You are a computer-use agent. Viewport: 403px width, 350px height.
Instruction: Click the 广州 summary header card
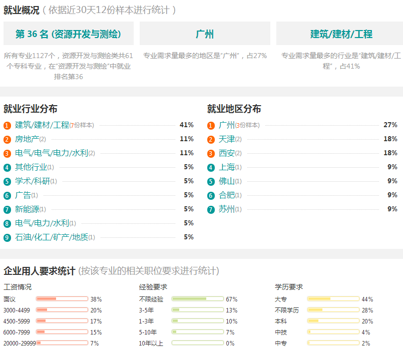click(x=205, y=34)
